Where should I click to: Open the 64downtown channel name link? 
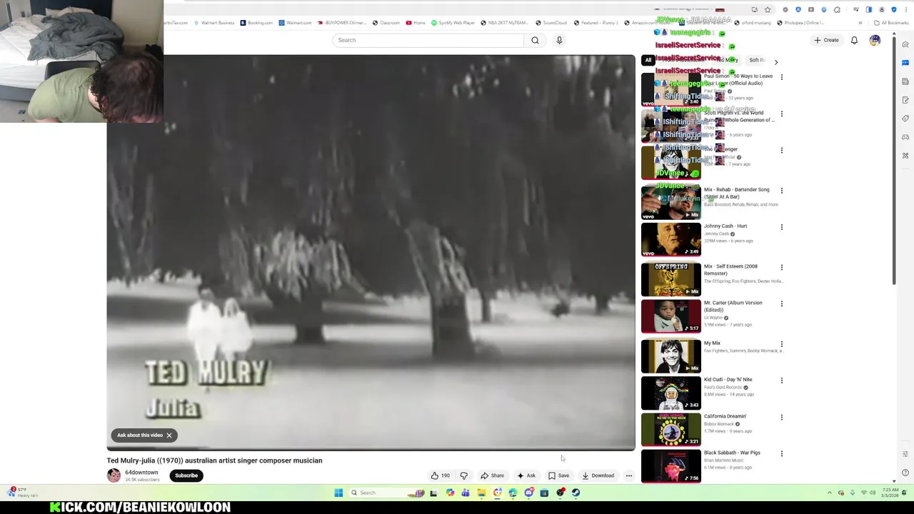[141, 473]
